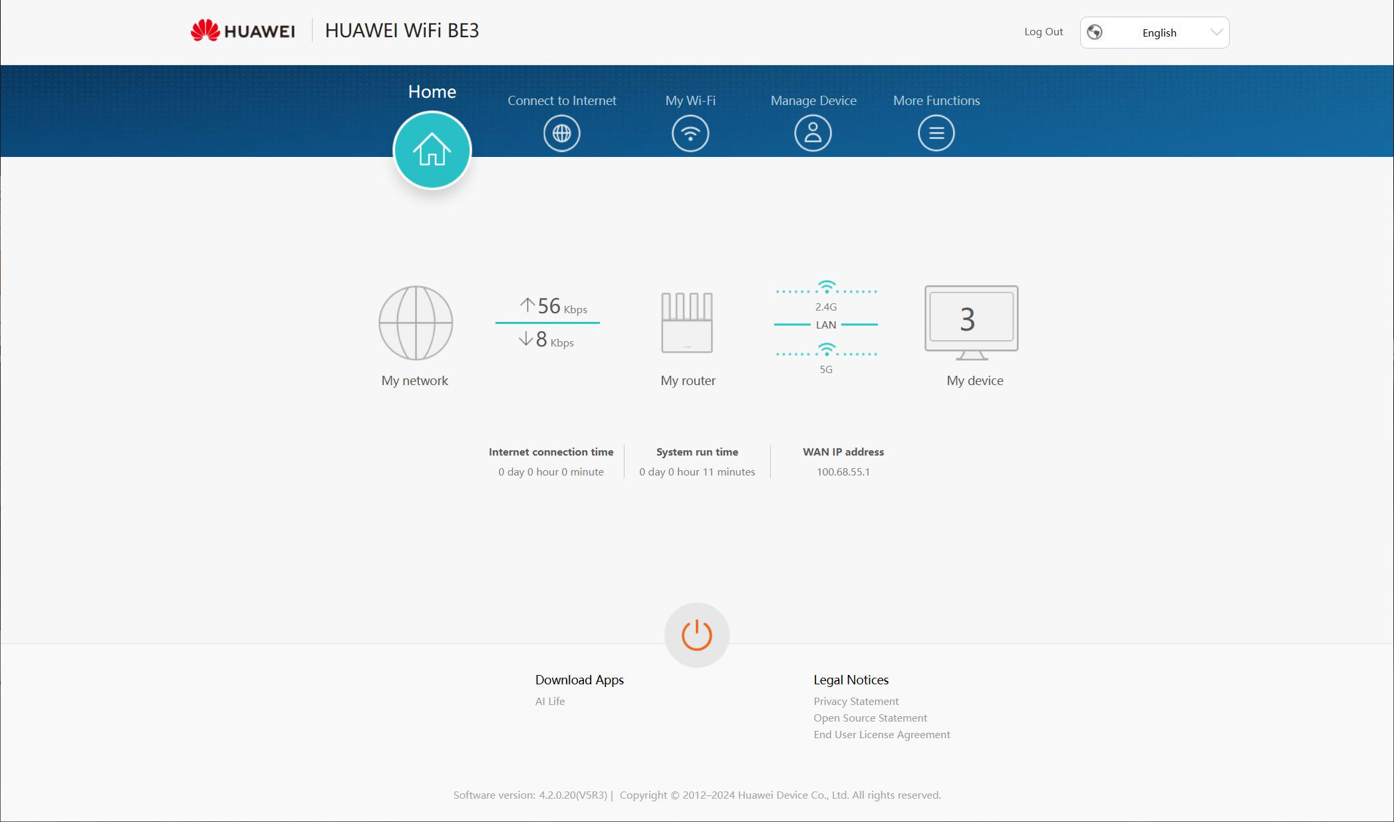This screenshot has height=822, width=1394.
Task: Click the HUAWEI WiFi BE3 title
Action: click(x=402, y=31)
